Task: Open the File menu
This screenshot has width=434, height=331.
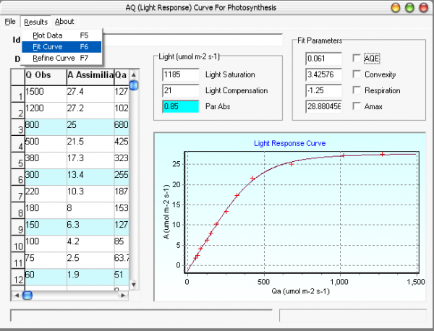Action: point(10,22)
